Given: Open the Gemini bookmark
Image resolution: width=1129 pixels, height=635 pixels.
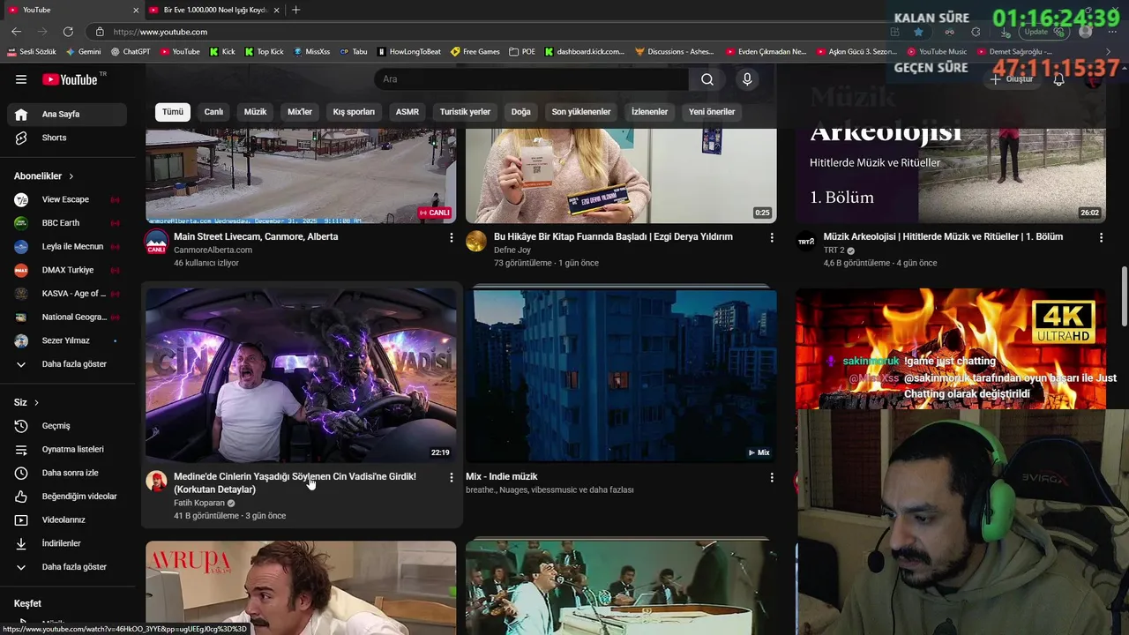Looking at the screenshot, I should tap(83, 51).
